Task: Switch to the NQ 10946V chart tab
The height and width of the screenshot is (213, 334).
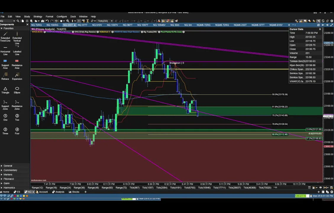Action: 159,25
